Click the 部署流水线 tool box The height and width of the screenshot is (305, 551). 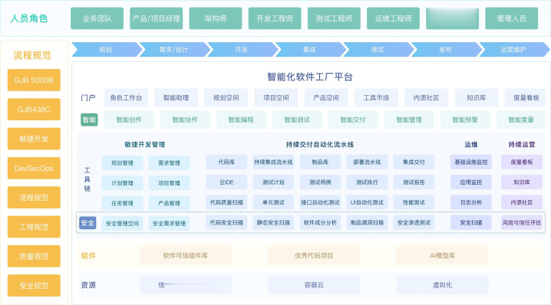[367, 162]
